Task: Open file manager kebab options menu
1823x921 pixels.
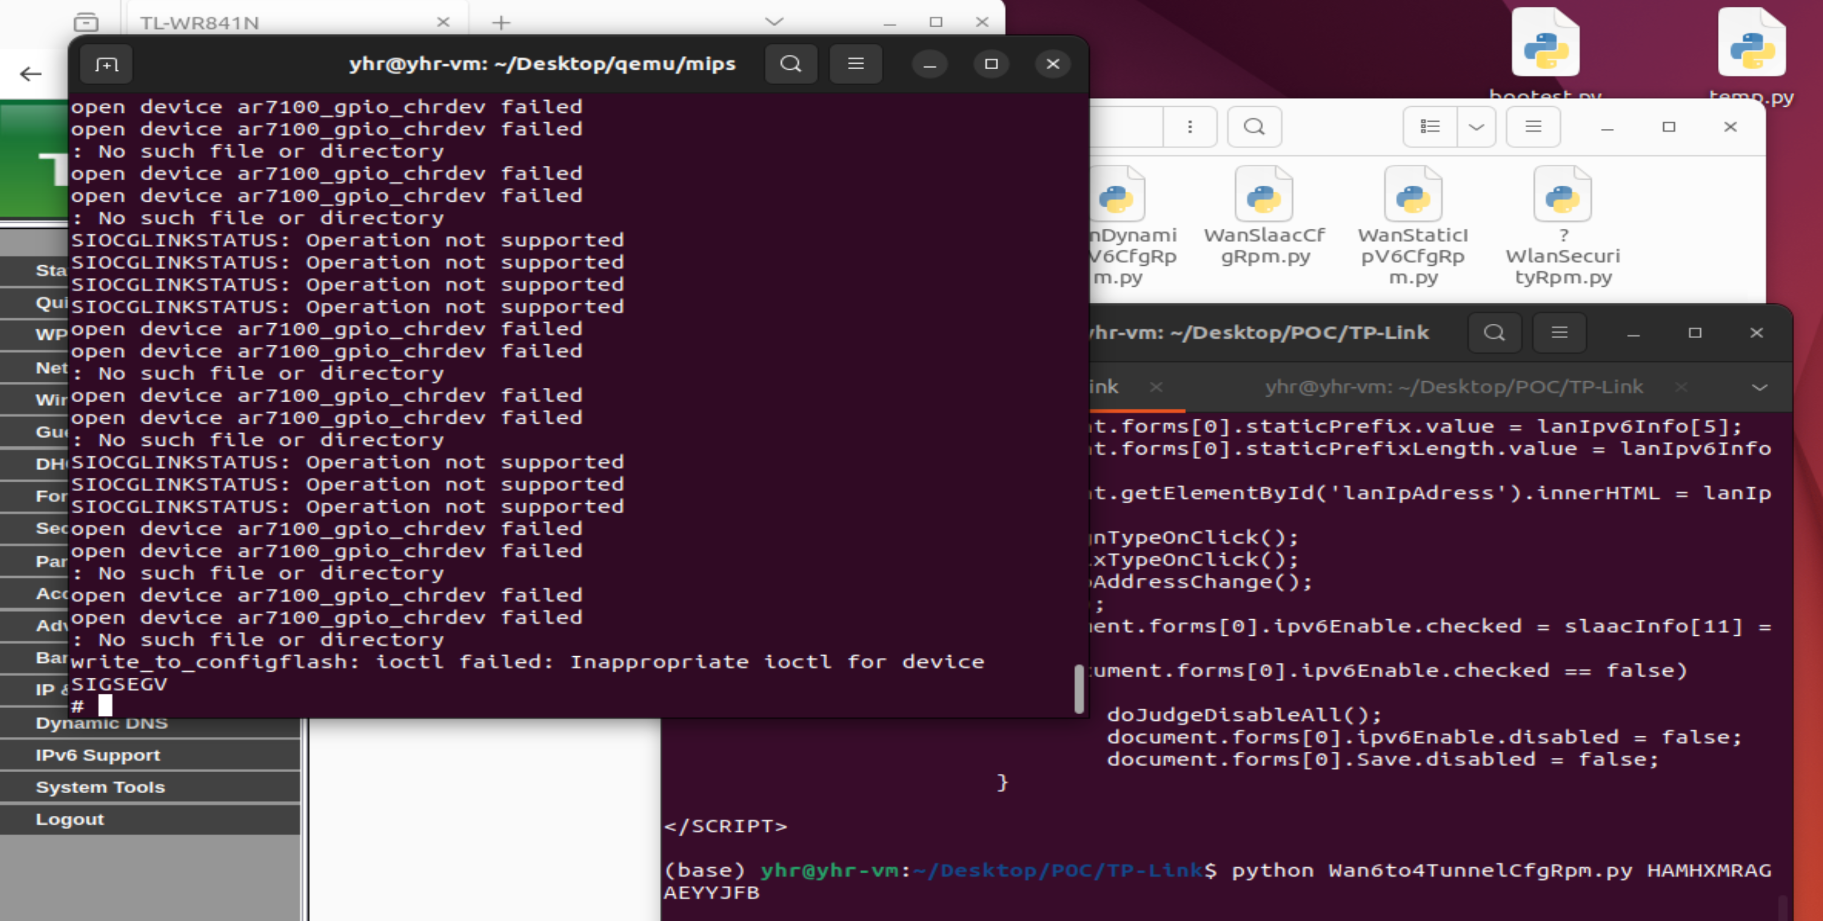Action: tap(1190, 127)
